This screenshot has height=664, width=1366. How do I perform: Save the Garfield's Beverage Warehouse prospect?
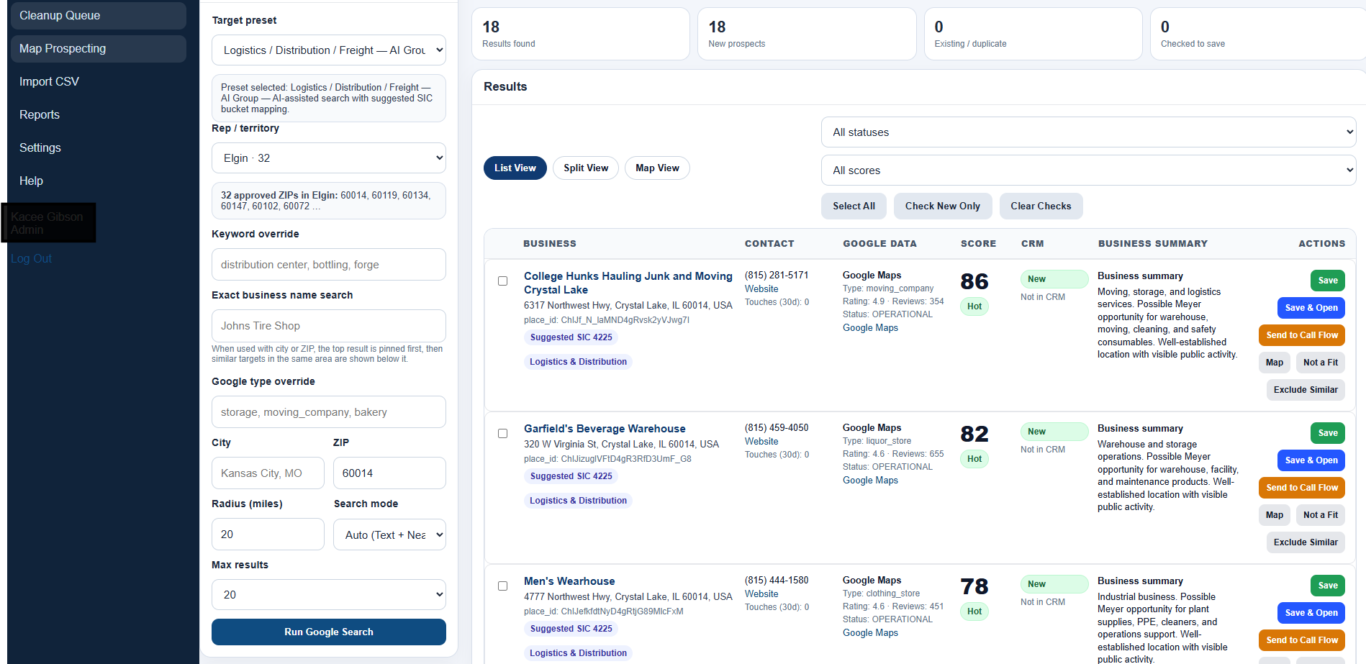(x=1328, y=433)
